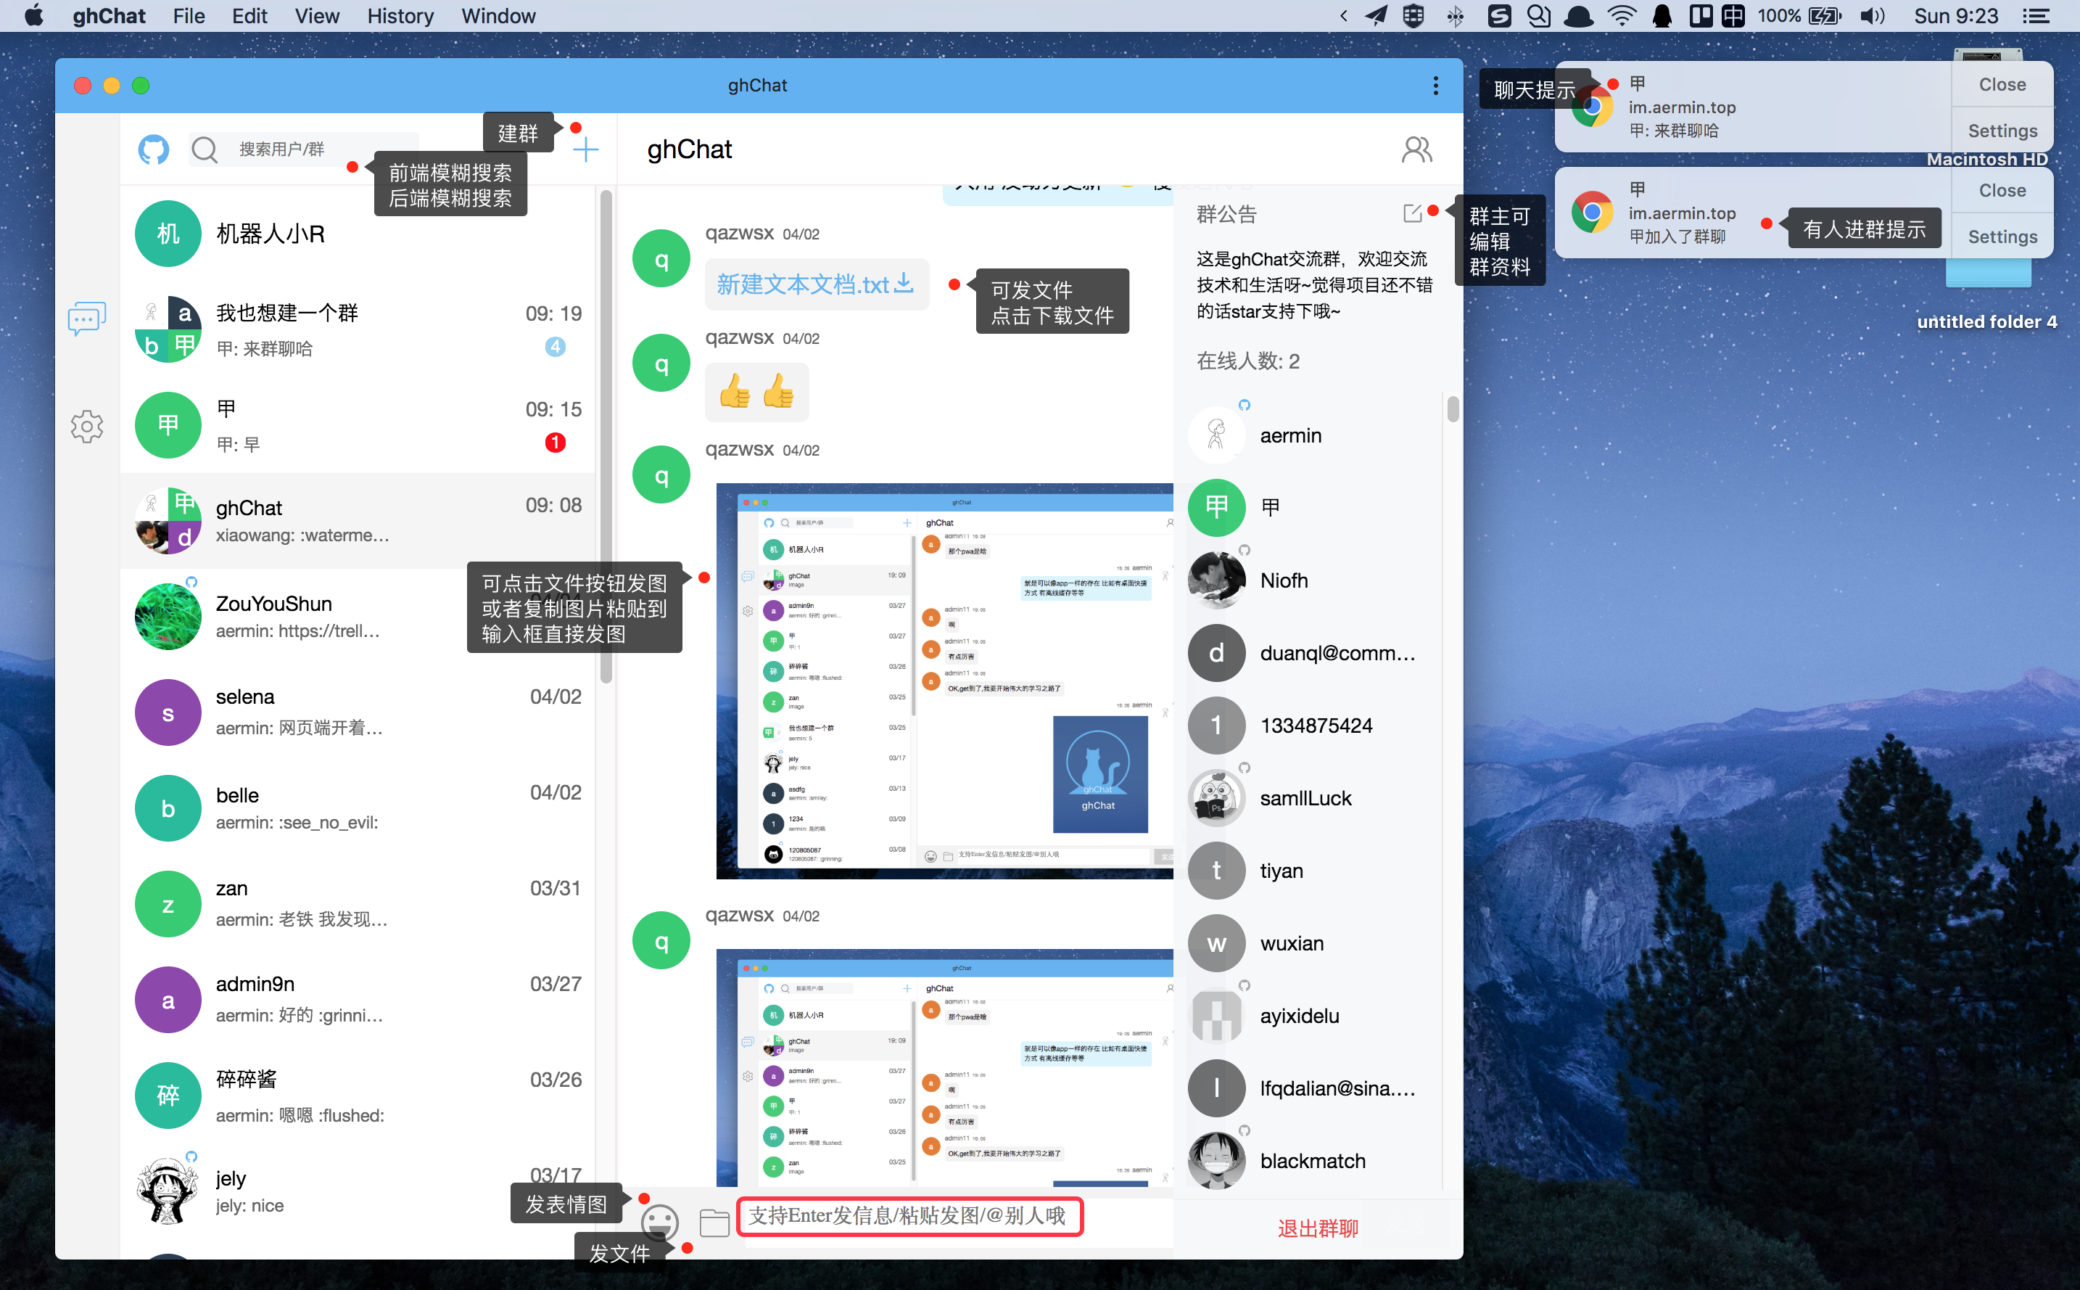Click the chat list scrollbar
The width and height of the screenshot is (2080, 1290).
coord(606,436)
